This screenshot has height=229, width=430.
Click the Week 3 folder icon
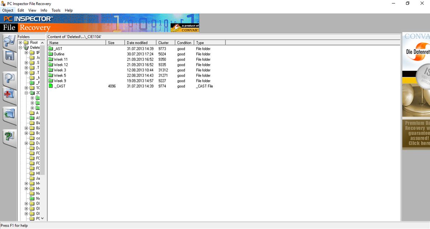tap(51, 70)
